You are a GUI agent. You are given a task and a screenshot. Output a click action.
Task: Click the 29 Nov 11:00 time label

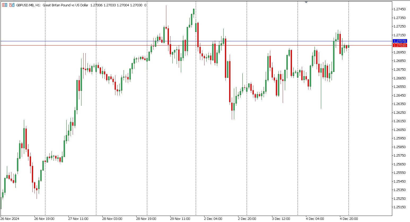(180, 219)
